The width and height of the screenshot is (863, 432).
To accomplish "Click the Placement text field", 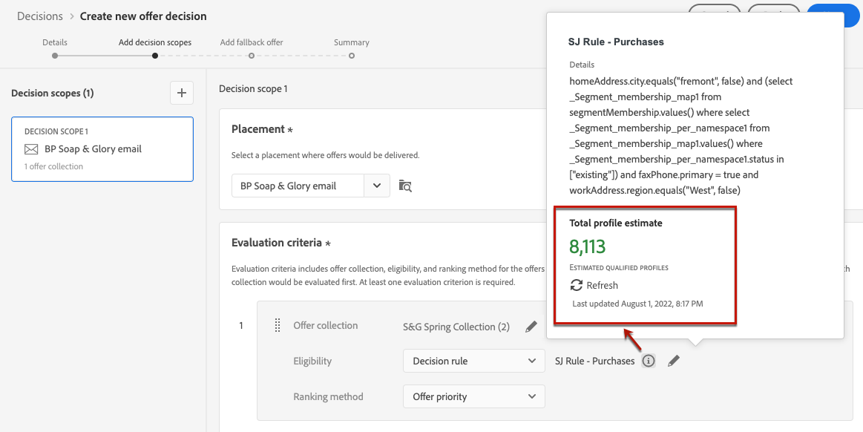I will tap(298, 186).
